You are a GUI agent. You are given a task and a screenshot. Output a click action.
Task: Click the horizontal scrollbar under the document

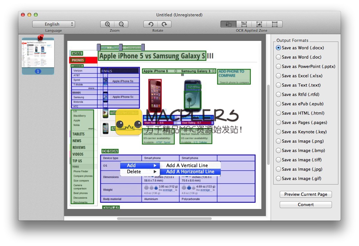point(164,219)
